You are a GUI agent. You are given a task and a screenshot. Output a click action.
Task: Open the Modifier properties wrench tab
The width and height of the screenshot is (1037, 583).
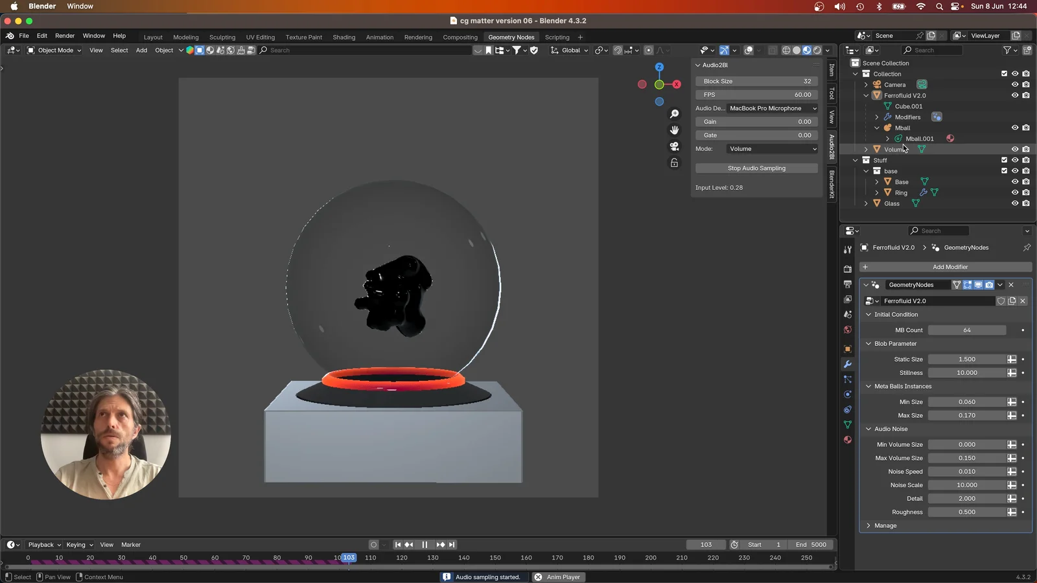(848, 365)
